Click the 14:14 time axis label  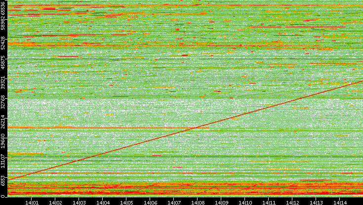click(x=340, y=203)
